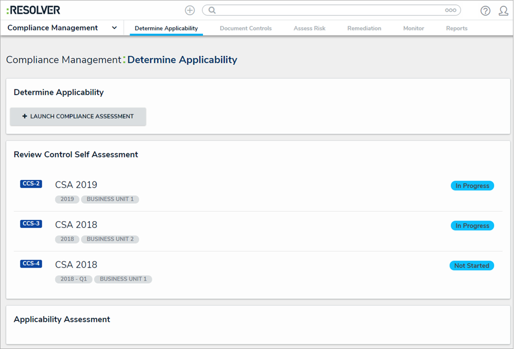Click Business Unit 1 tag under CSA 2019
This screenshot has width=514, height=349.
[110, 199]
